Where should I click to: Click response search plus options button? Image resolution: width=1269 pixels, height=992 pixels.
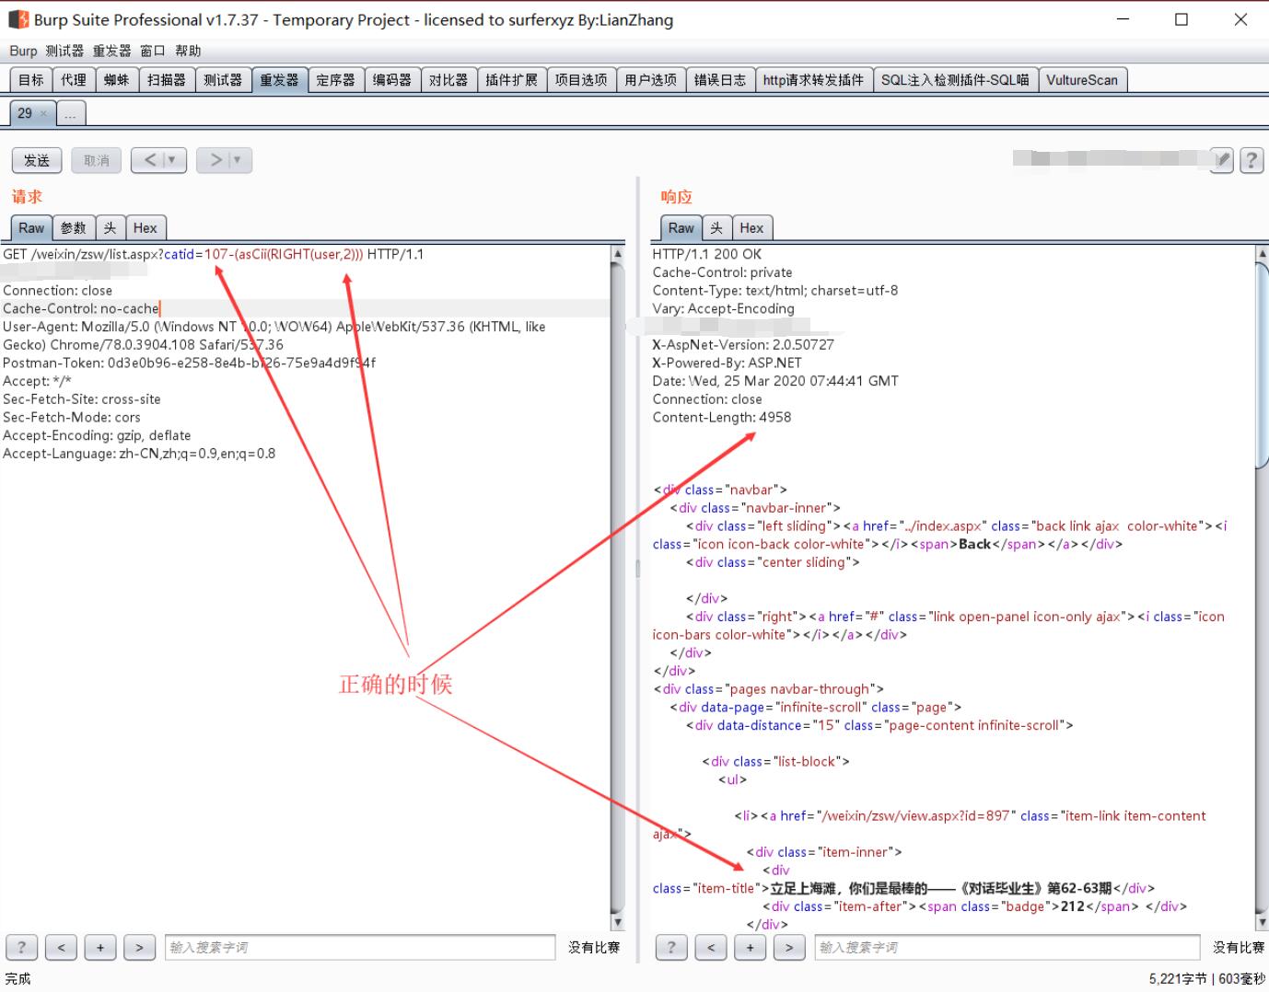click(750, 947)
